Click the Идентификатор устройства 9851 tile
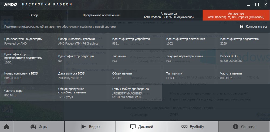270x132 pixels. (135, 41)
